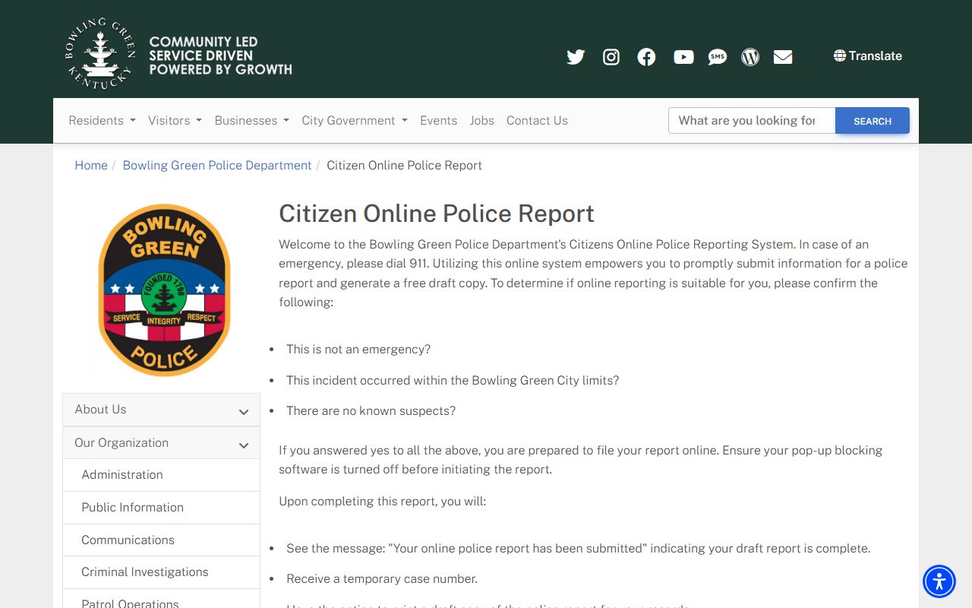Go to the Jobs page
The image size is (972, 608).
click(x=481, y=120)
